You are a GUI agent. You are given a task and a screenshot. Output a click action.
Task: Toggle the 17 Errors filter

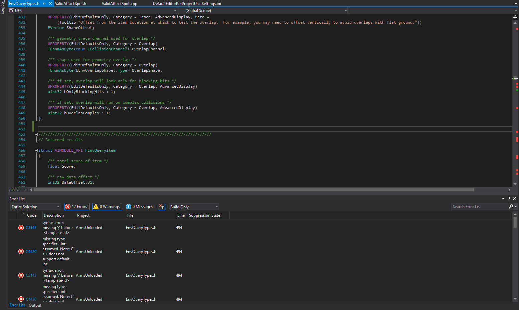click(76, 207)
